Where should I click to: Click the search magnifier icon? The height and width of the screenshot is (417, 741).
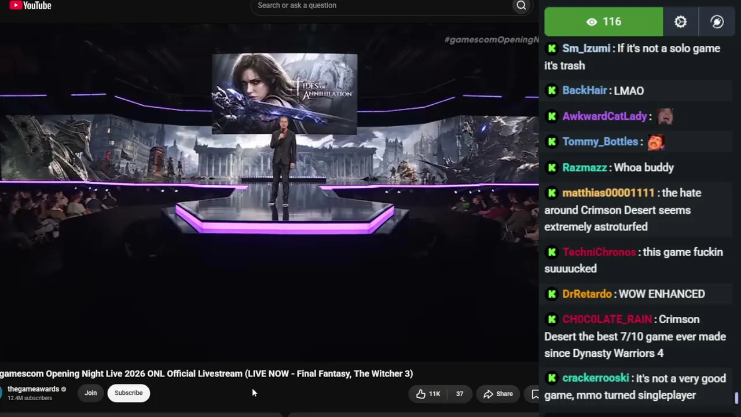point(521,6)
